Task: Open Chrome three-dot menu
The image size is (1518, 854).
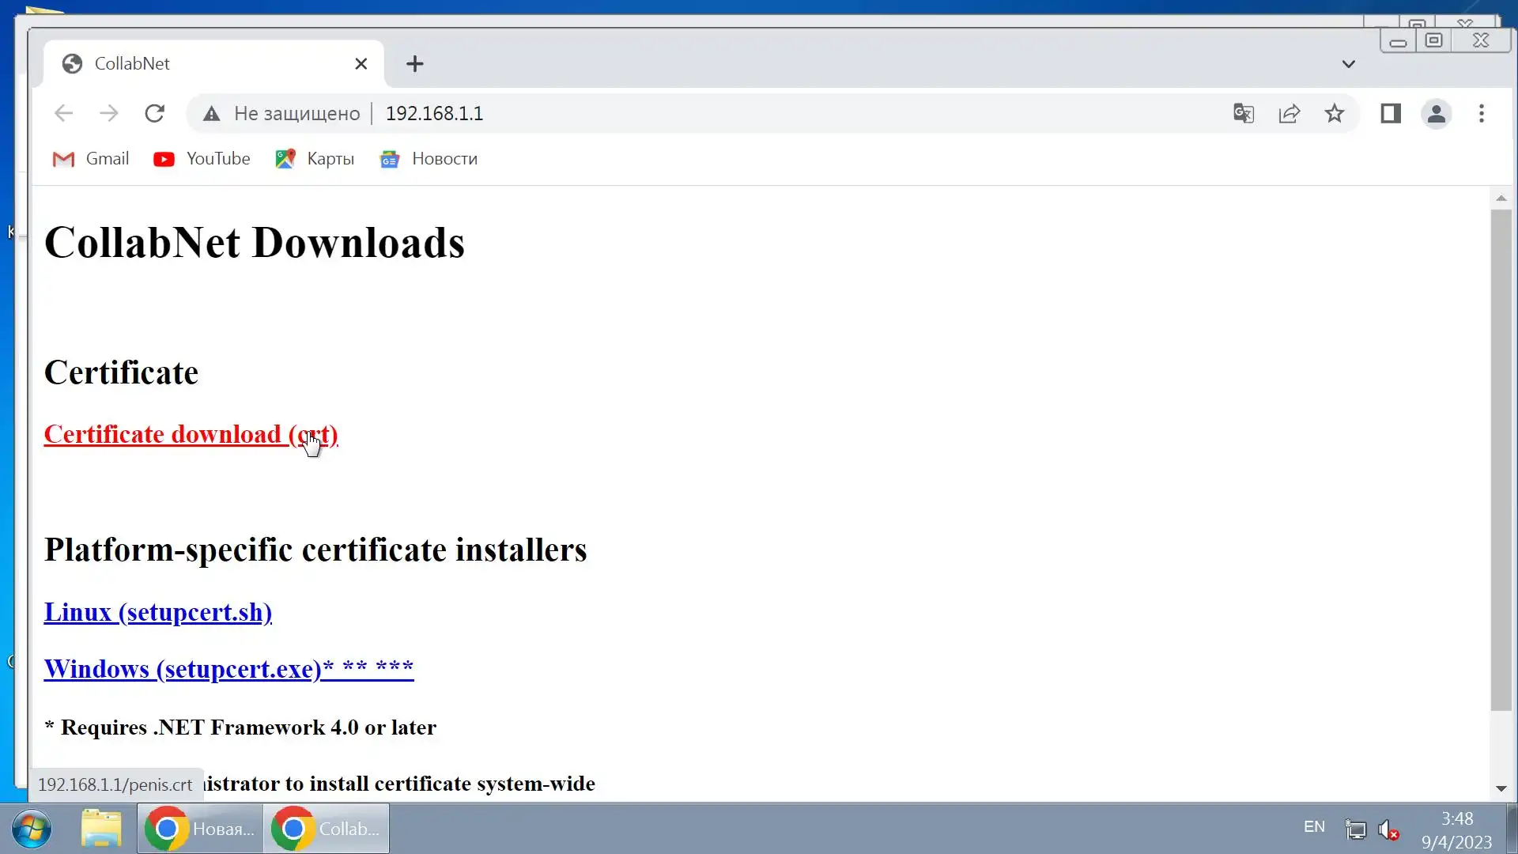Action: point(1482,113)
